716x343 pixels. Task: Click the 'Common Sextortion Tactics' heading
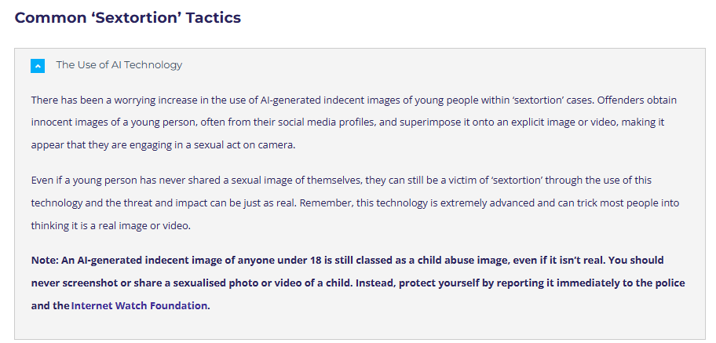(x=128, y=18)
